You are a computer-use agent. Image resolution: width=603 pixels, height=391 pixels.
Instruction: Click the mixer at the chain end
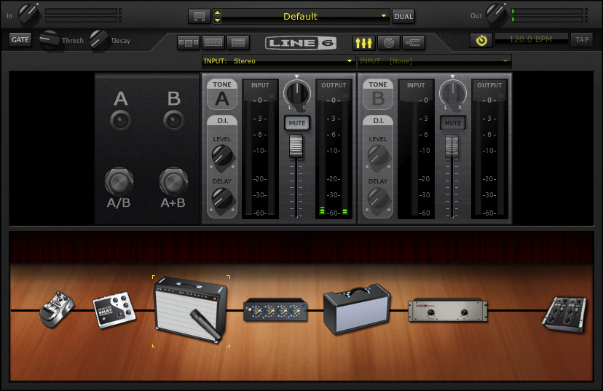[x=564, y=312]
